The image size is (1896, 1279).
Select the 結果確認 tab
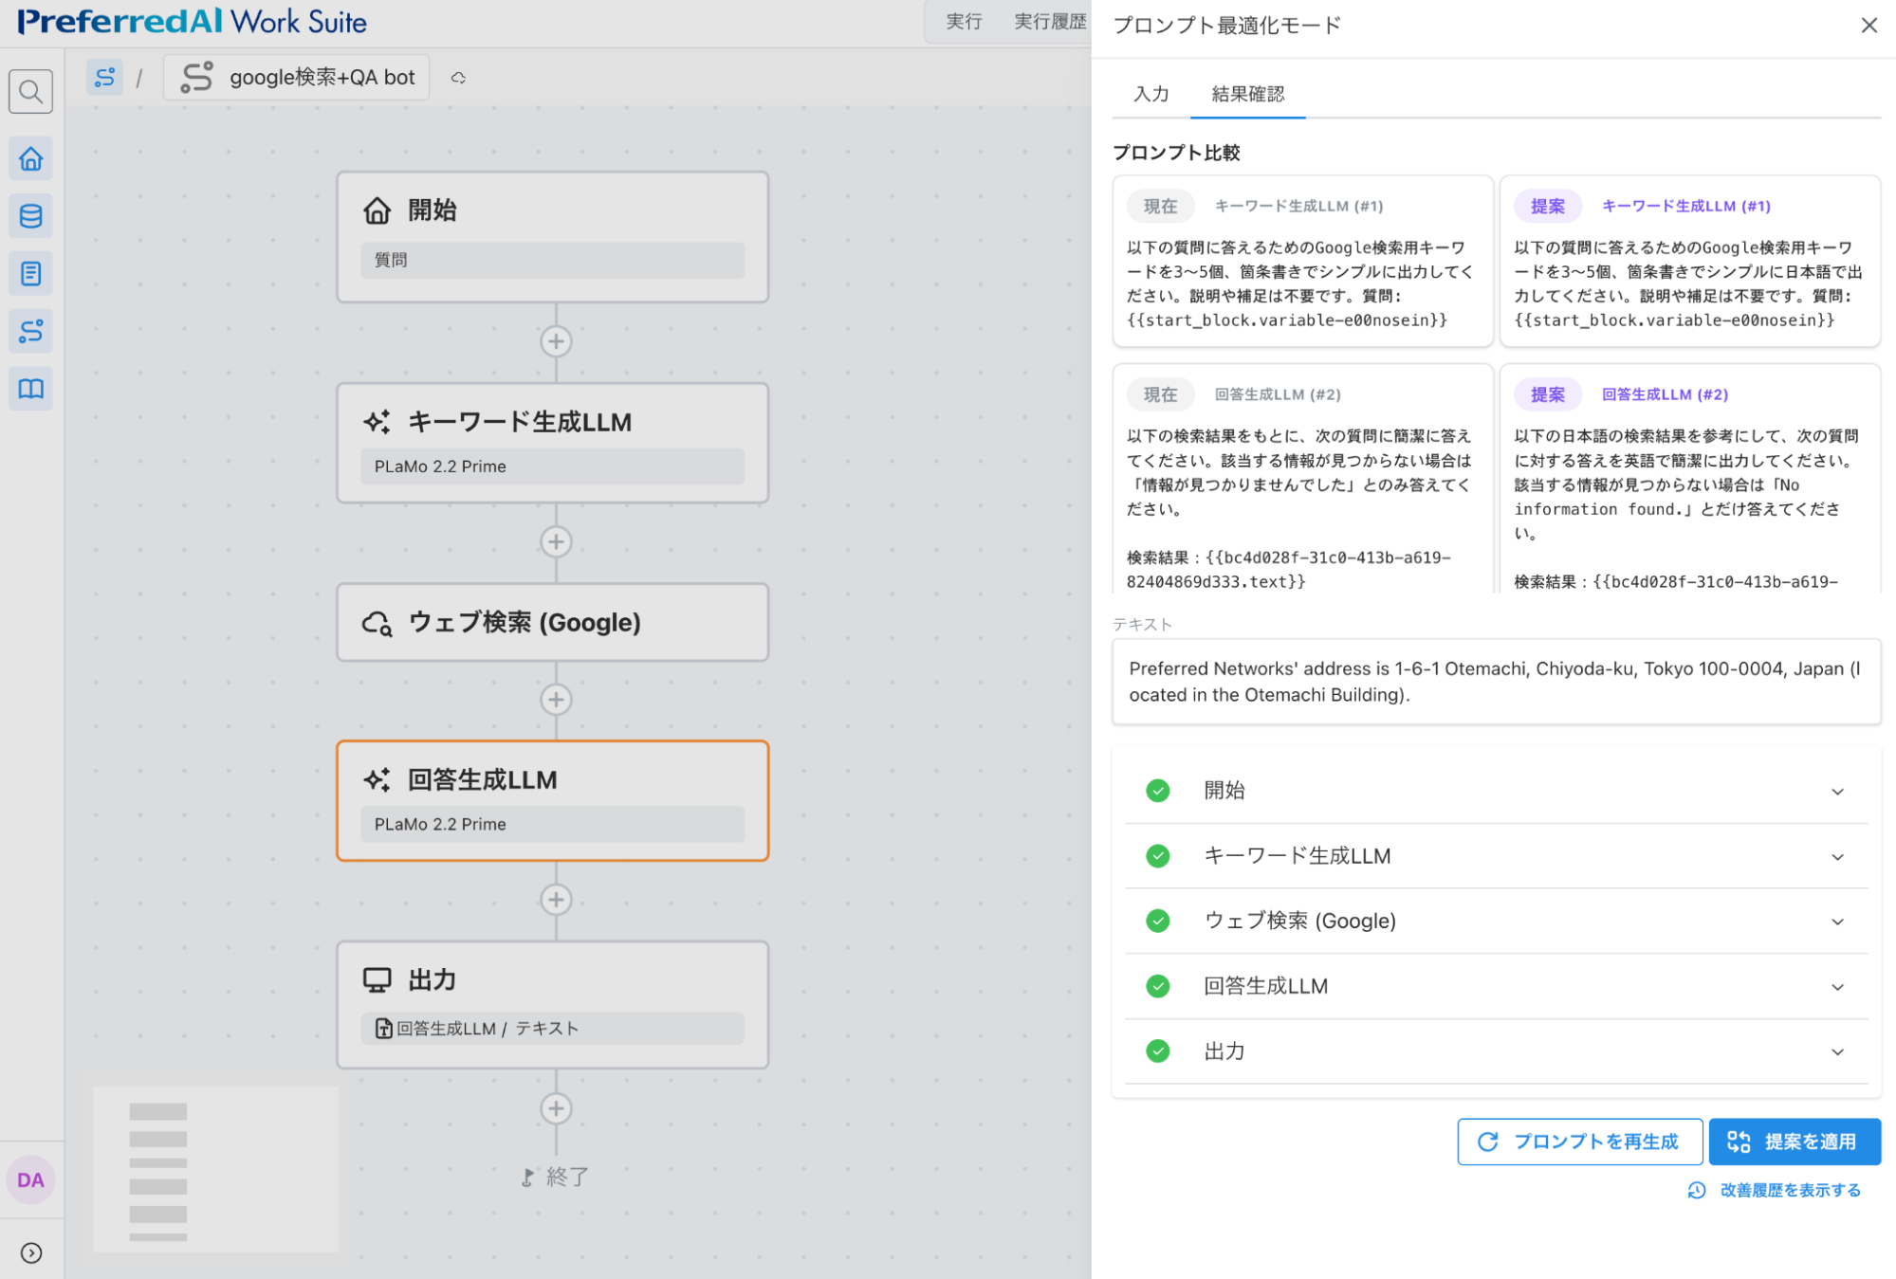pyautogui.click(x=1247, y=94)
